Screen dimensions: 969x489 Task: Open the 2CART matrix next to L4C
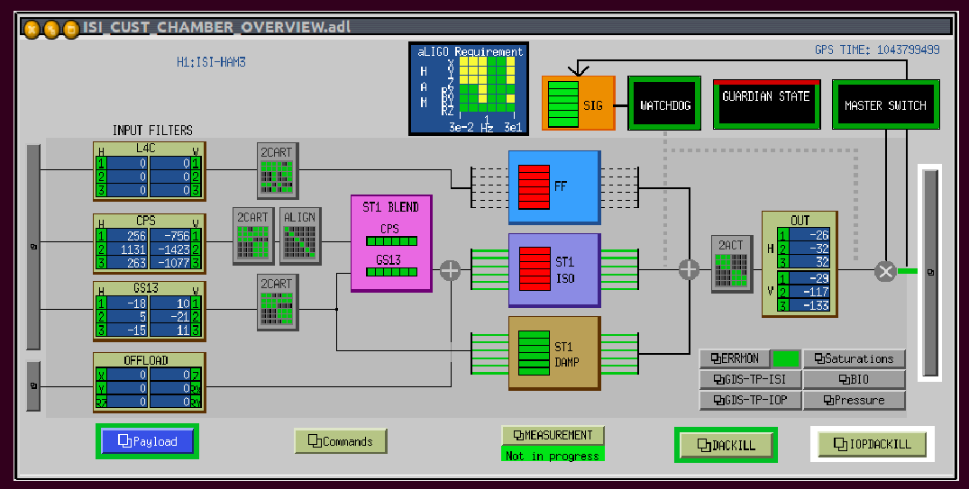click(277, 170)
